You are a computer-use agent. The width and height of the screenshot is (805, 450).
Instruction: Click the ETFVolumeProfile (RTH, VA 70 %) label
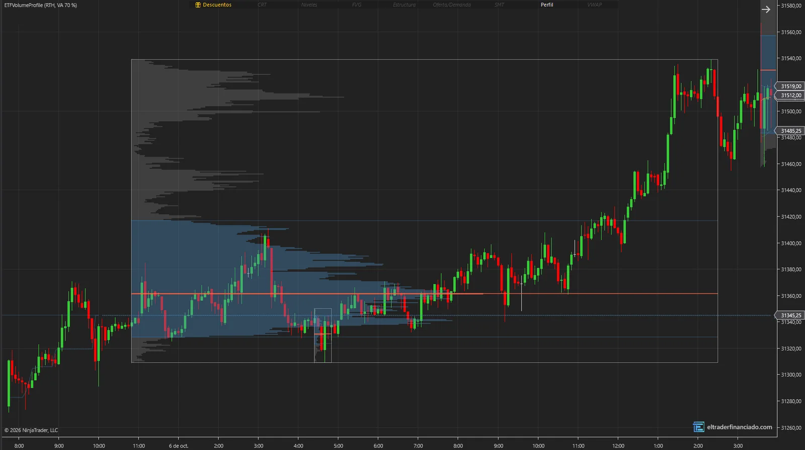coord(41,5)
